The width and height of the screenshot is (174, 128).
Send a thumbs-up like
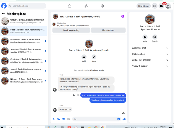pos(124,119)
